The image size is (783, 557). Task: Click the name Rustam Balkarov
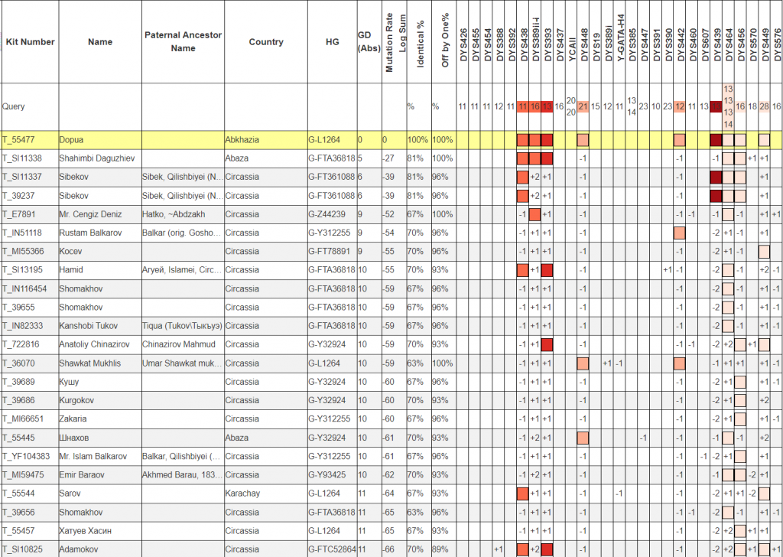(x=89, y=233)
